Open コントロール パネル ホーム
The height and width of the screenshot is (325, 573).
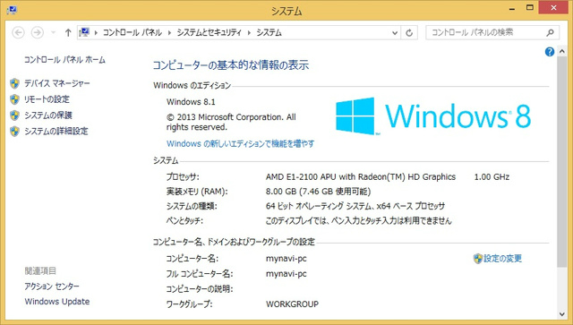pos(64,60)
